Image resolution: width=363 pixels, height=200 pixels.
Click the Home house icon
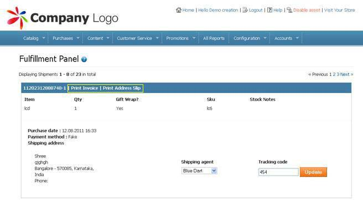click(x=179, y=10)
